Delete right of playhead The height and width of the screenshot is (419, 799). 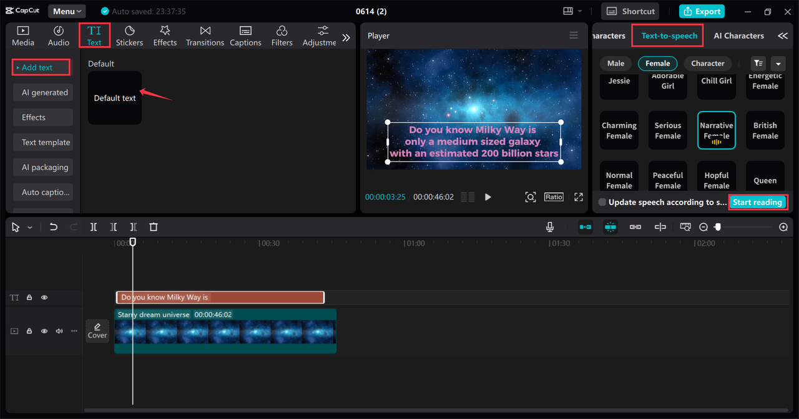[x=133, y=227]
